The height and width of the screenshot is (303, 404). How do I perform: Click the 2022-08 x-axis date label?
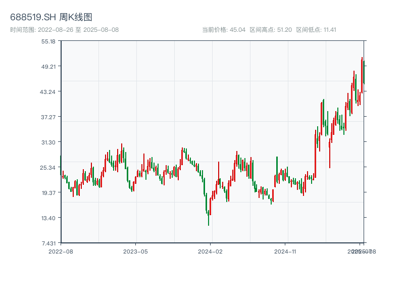click(x=61, y=251)
